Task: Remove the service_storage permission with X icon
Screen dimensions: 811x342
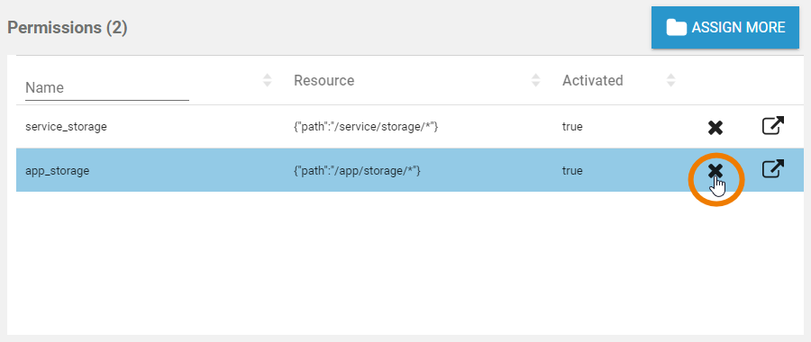Action: (715, 128)
